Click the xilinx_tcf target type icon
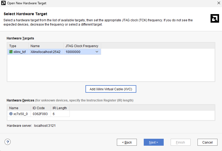 coord(11,52)
